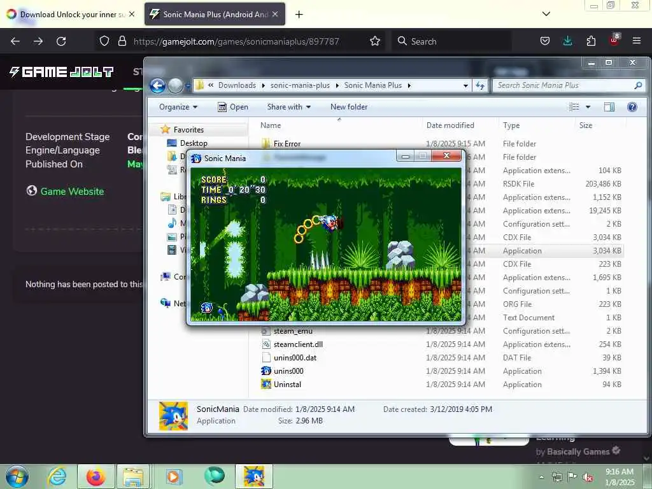Open the taskbar clock and date
652x489 pixels.
pyautogui.click(x=620, y=477)
